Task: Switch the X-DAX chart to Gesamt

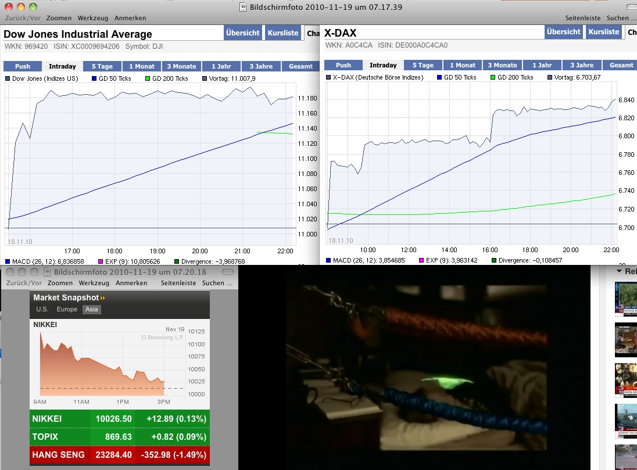Action: 621,65
